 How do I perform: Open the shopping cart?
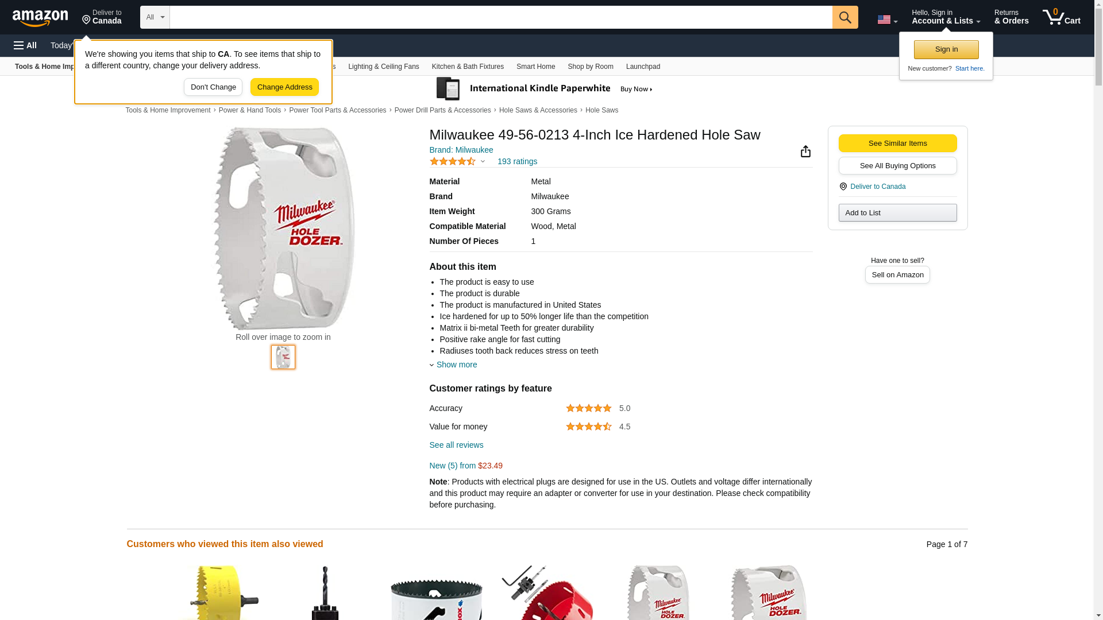click(1061, 17)
